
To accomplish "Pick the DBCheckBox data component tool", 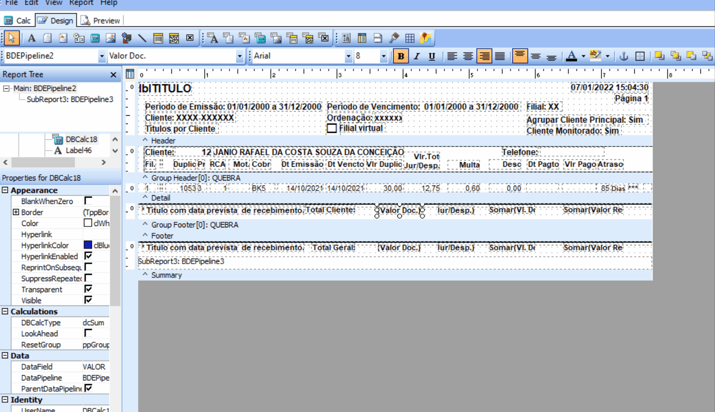I will [x=324, y=38].
